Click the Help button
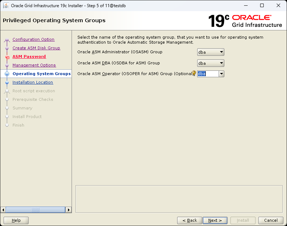This screenshot has height=226, width=287. point(16,220)
